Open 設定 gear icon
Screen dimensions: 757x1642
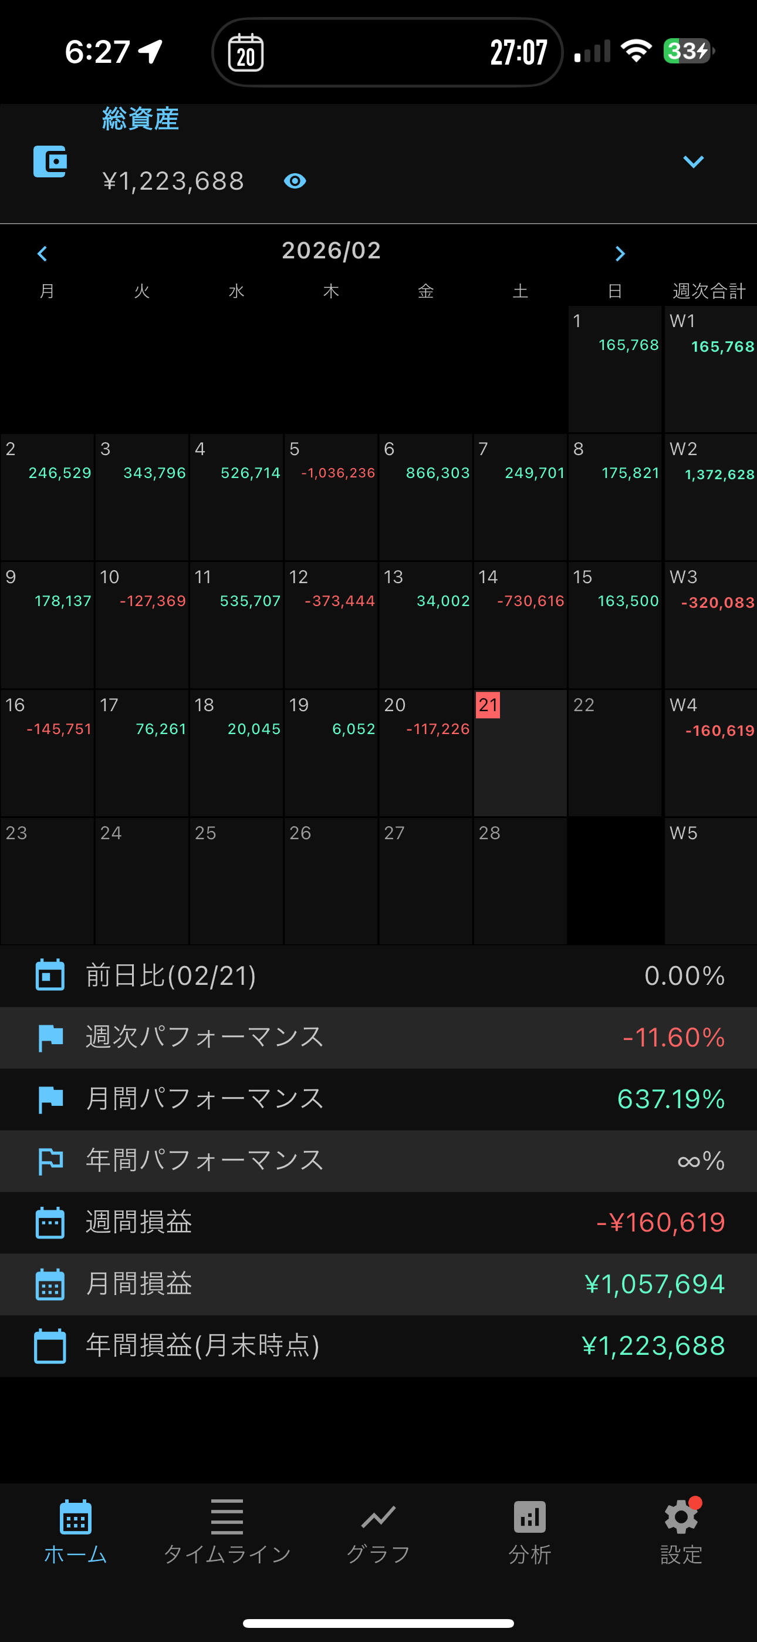point(681,1531)
